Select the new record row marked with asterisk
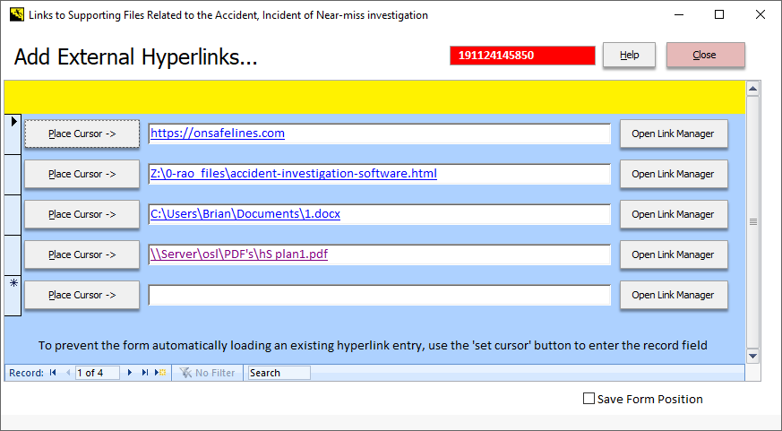Image resolution: width=782 pixels, height=431 pixels. pos(13,296)
